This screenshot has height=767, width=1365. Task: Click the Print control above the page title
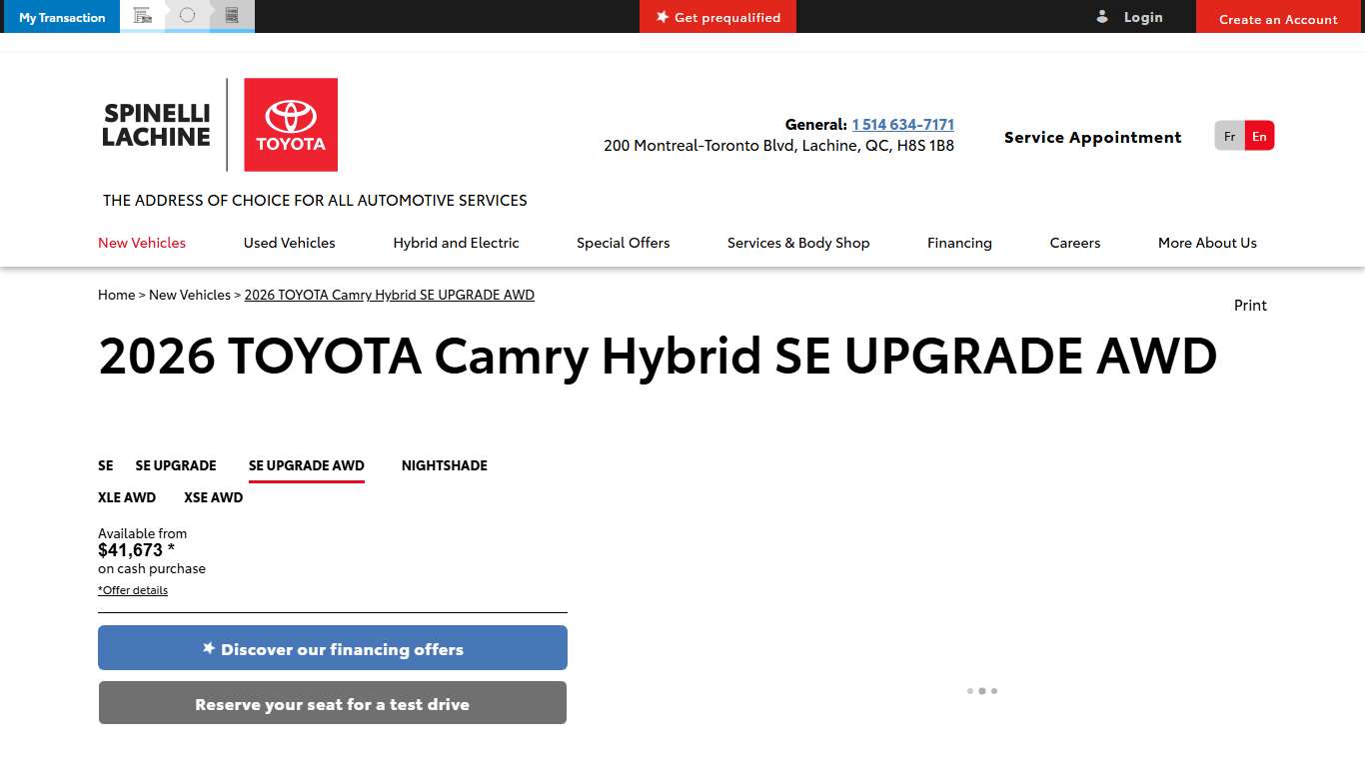point(1250,305)
